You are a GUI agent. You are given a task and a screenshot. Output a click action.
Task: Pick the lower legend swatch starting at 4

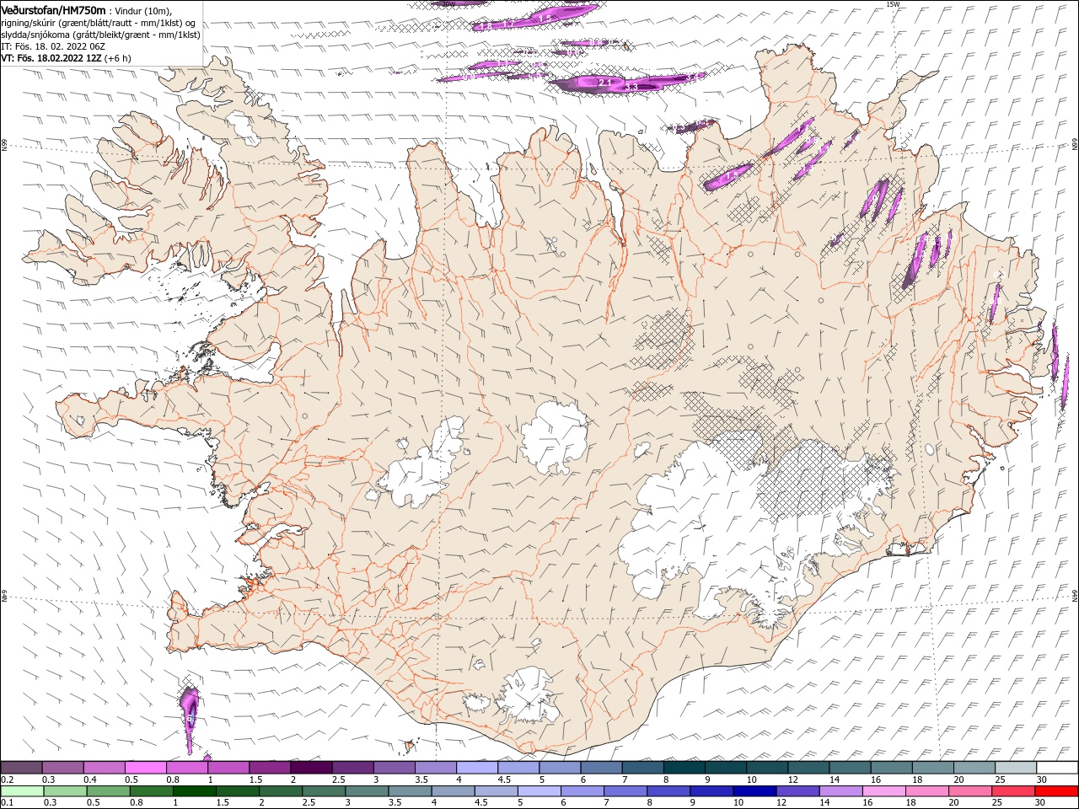click(452, 791)
